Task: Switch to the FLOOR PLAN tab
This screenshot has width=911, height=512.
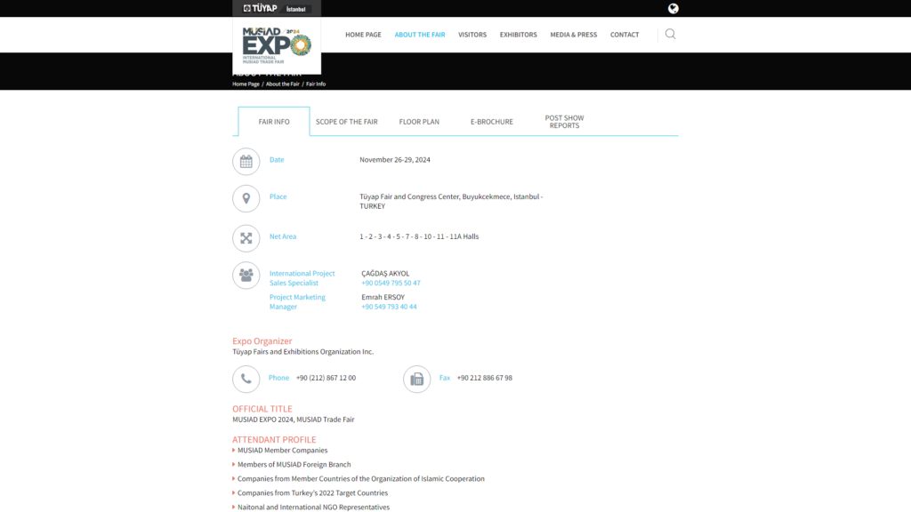Action: coord(419,122)
